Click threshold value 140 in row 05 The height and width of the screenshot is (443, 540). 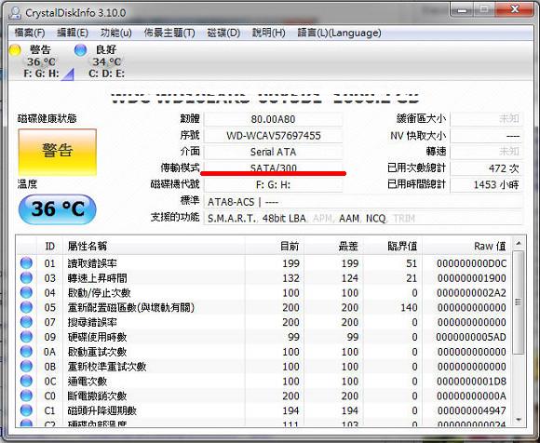pos(409,307)
